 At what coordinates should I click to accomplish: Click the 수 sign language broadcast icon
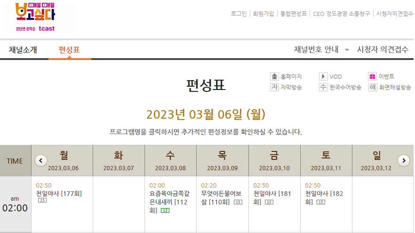323,87
